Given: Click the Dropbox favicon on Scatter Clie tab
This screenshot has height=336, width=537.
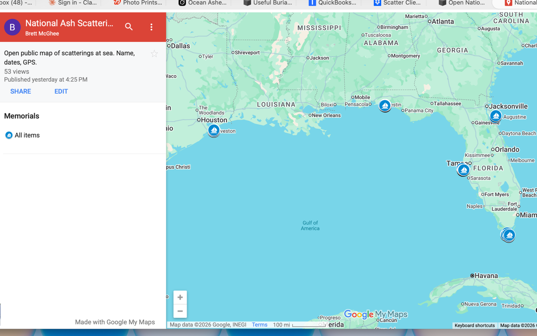Looking at the screenshot, I should [x=377, y=3].
